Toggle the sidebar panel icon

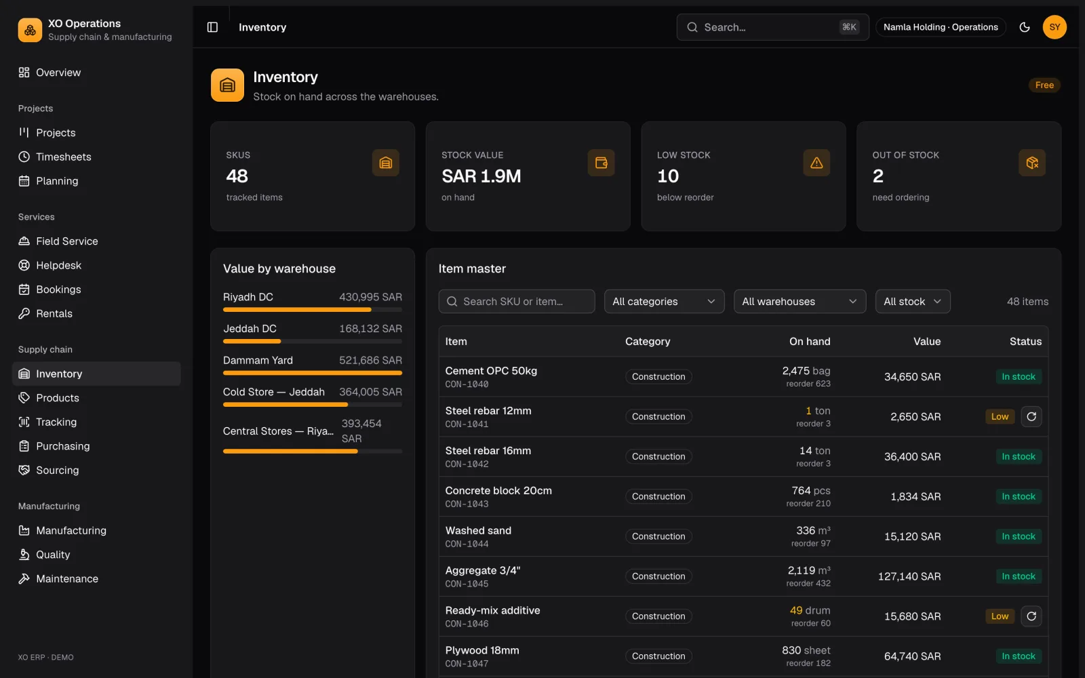coord(212,27)
